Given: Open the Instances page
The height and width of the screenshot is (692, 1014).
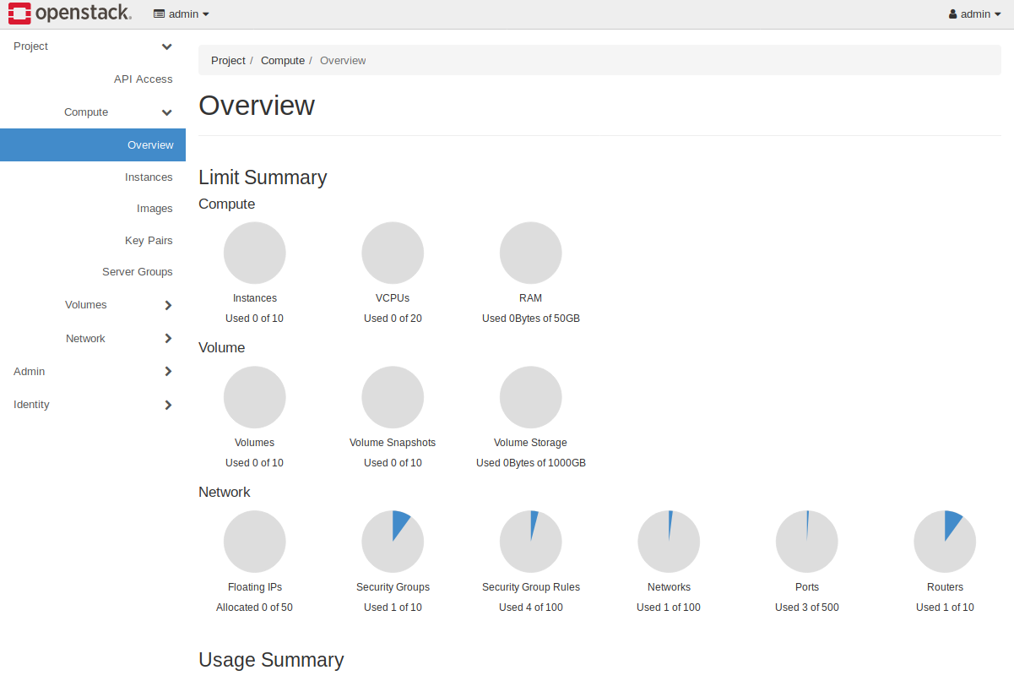Looking at the screenshot, I should tap(149, 177).
